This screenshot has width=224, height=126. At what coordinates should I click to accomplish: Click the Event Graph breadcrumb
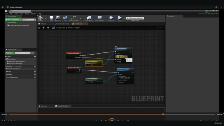tap(74, 28)
